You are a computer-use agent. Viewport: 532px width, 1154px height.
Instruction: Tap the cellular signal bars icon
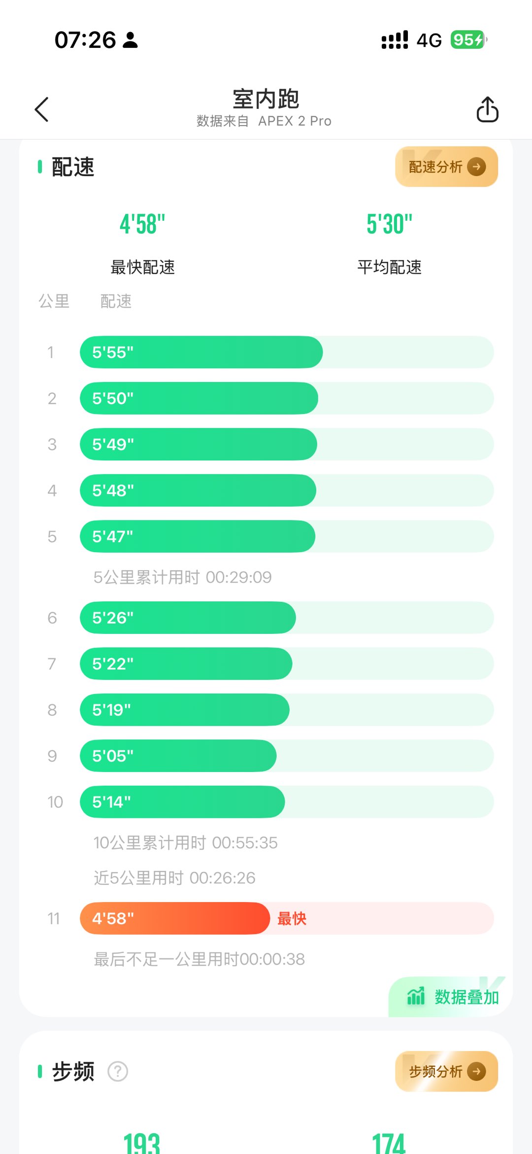point(395,40)
